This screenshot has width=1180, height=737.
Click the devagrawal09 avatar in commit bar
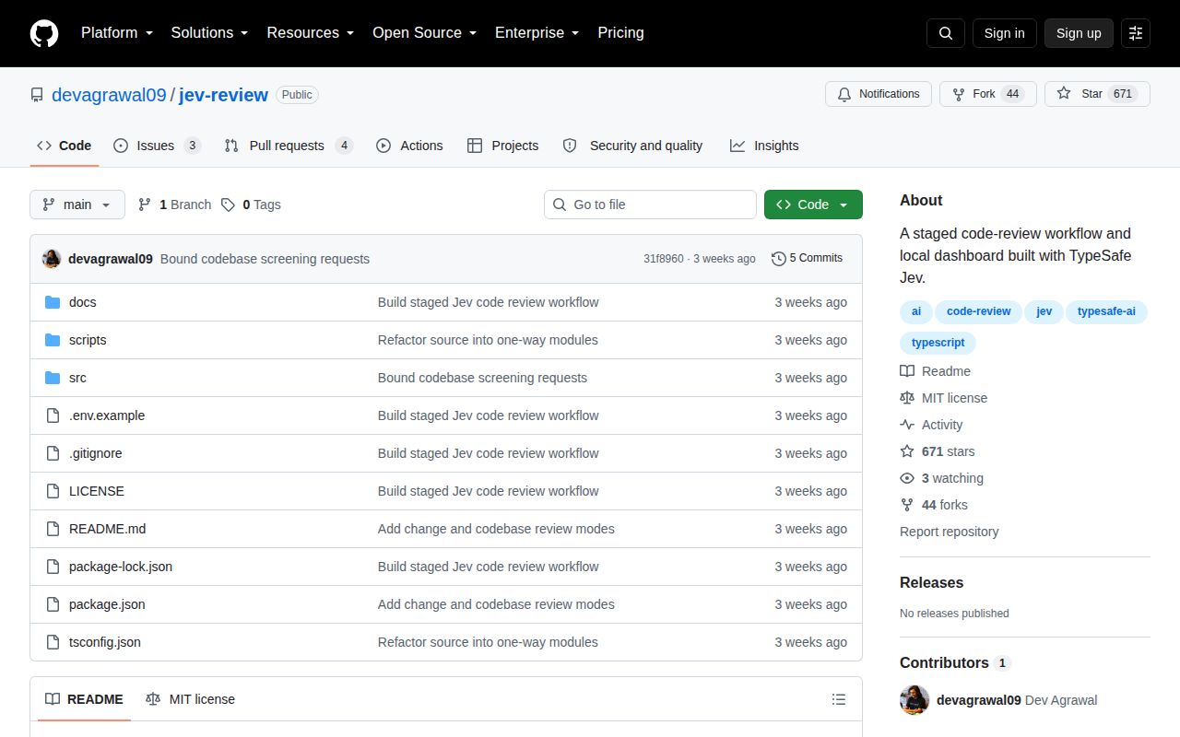52,259
